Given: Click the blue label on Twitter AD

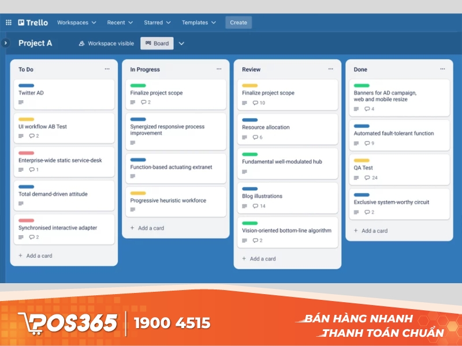Looking at the screenshot, I should (26, 85).
